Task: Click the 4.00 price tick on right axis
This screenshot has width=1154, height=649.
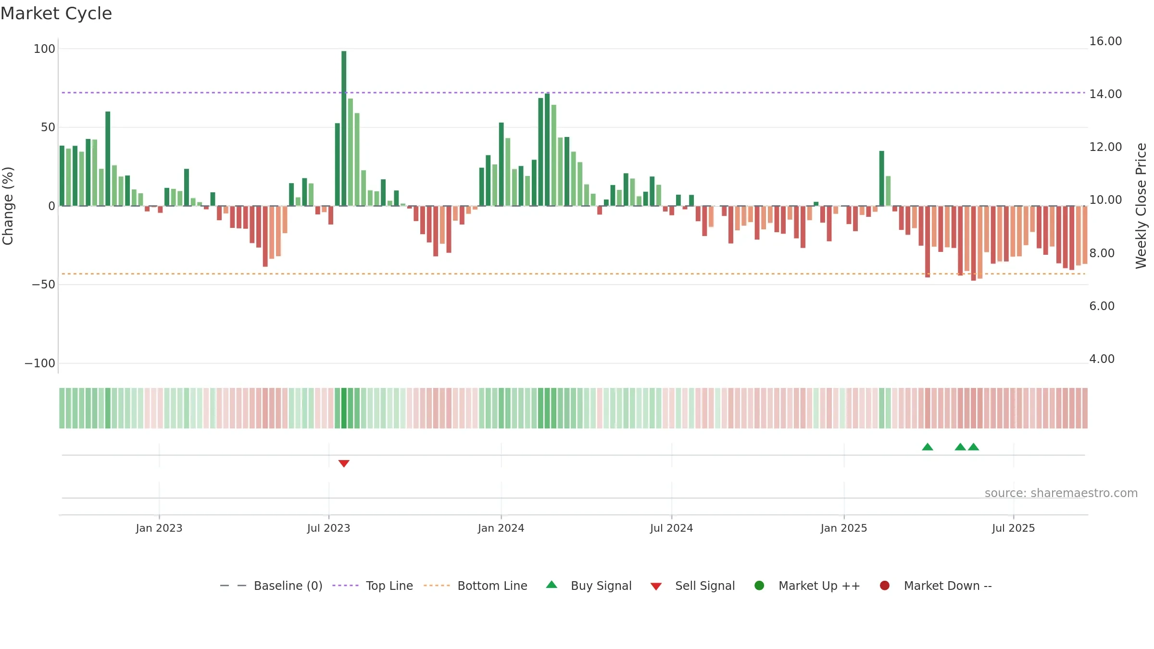Action: click(x=1102, y=359)
